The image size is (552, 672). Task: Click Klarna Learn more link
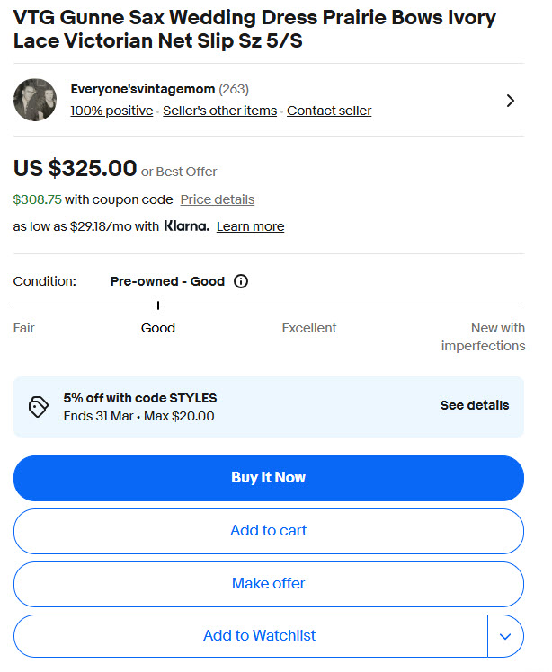250,226
